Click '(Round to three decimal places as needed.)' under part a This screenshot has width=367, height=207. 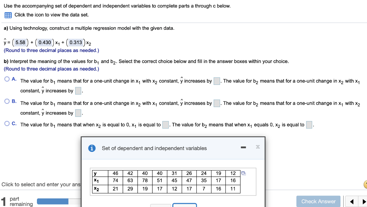[x=52, y=50]
